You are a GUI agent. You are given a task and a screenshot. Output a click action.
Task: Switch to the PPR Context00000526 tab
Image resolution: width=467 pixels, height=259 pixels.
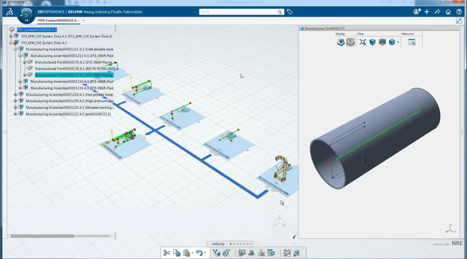[58, 21]
